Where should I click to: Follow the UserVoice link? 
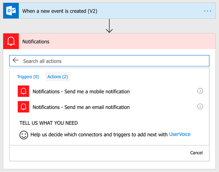point(180,134)
